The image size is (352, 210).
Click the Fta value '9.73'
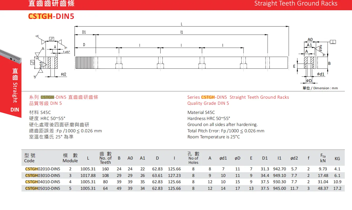click(x=323, y=169)
